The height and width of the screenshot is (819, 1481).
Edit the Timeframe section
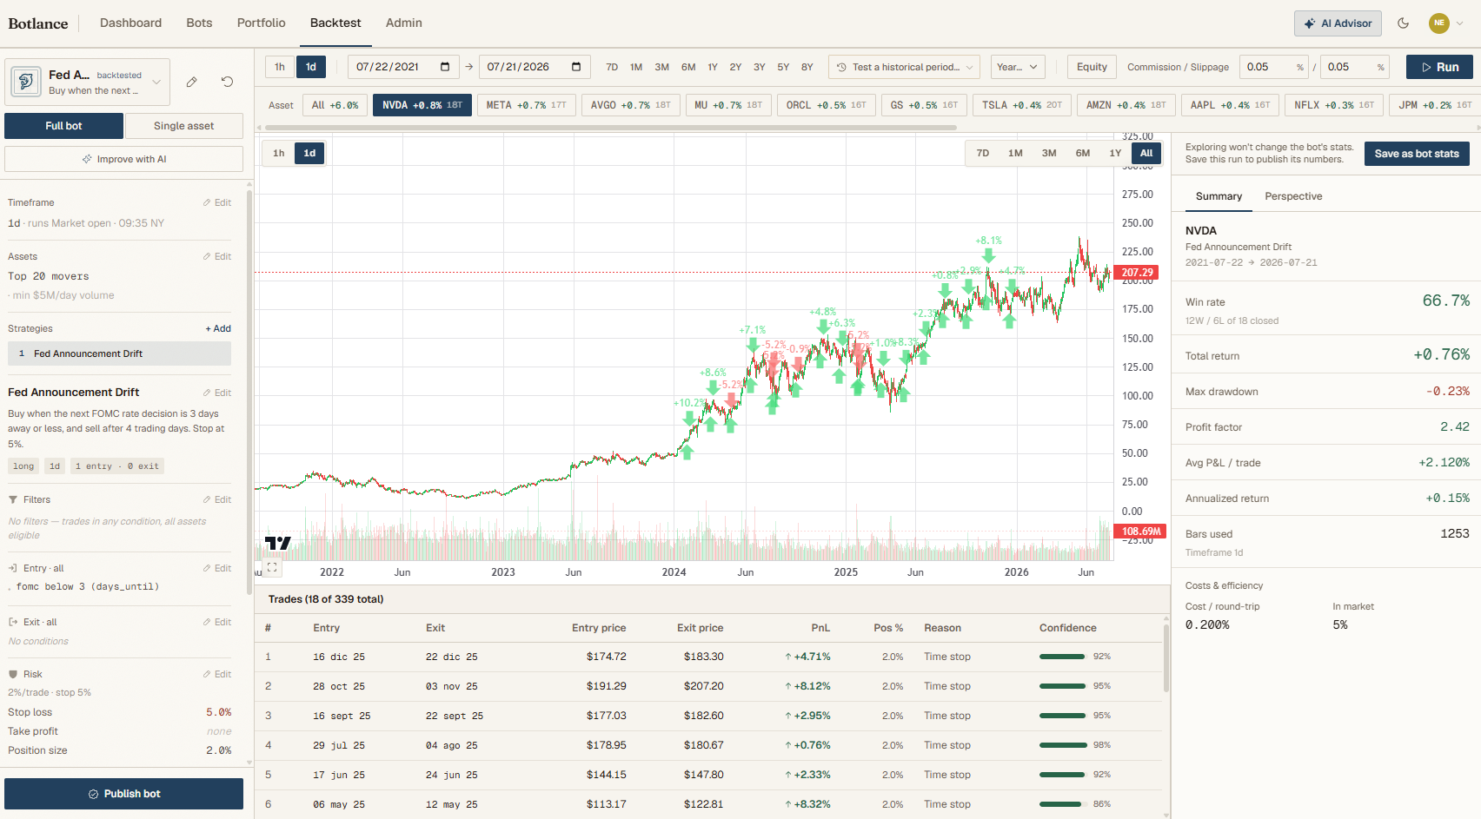[x=217, y=202]
